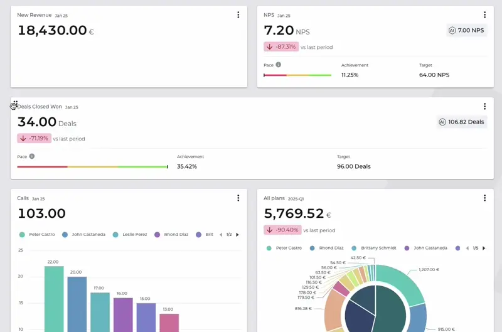Viewport: 502px width, 332px height.
Task: Toggle Brittany Schmidt in All plans legend
Action: 373,248
